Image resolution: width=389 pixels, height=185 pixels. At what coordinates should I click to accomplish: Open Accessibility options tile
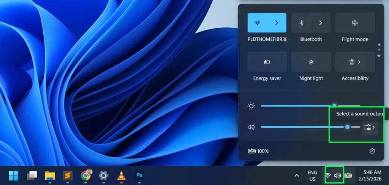click(x=355, y=62)
